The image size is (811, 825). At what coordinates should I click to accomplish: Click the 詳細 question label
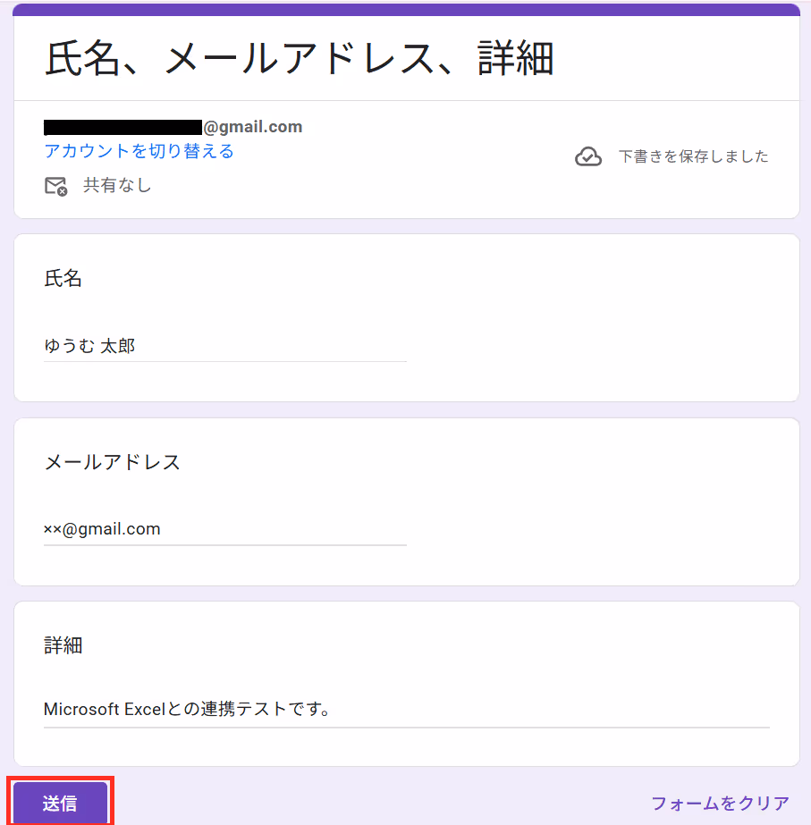click(x=63, y=645)
